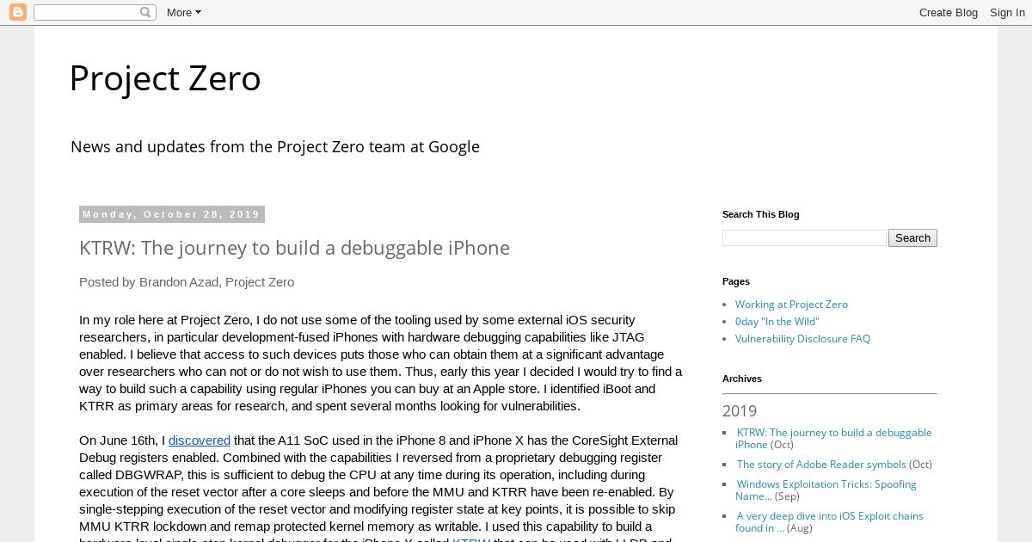The image size is (1032, 542).
Task: Click the Sign In link
Action: coord(1007,12)
